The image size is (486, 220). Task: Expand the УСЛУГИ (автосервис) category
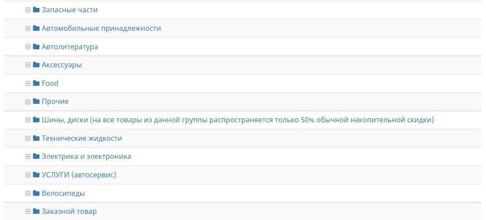coord(28,175)
